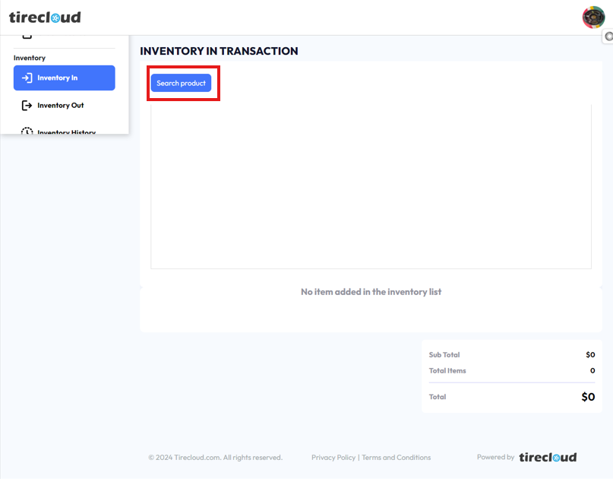Viewport: 613px width, 479px height.
Task: Click the floating widget icon at right edge
Action: coord(608,36)
